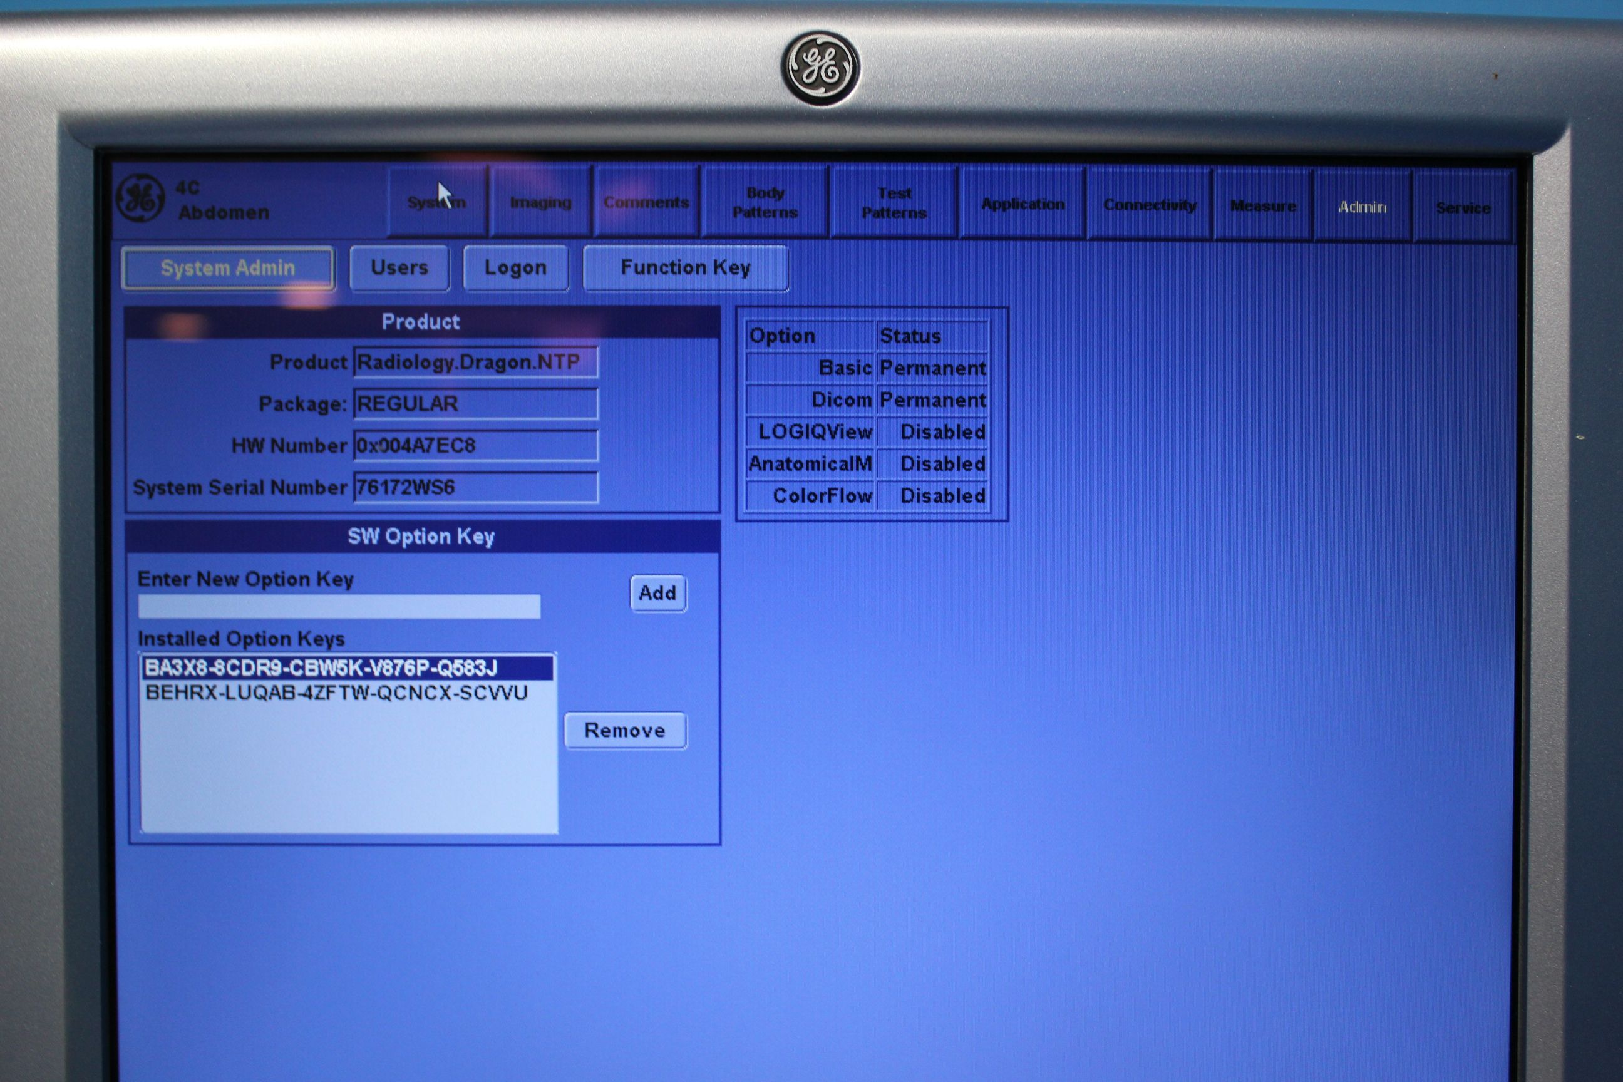Click the Permanent status for Basic

click(x=933, y=368)
